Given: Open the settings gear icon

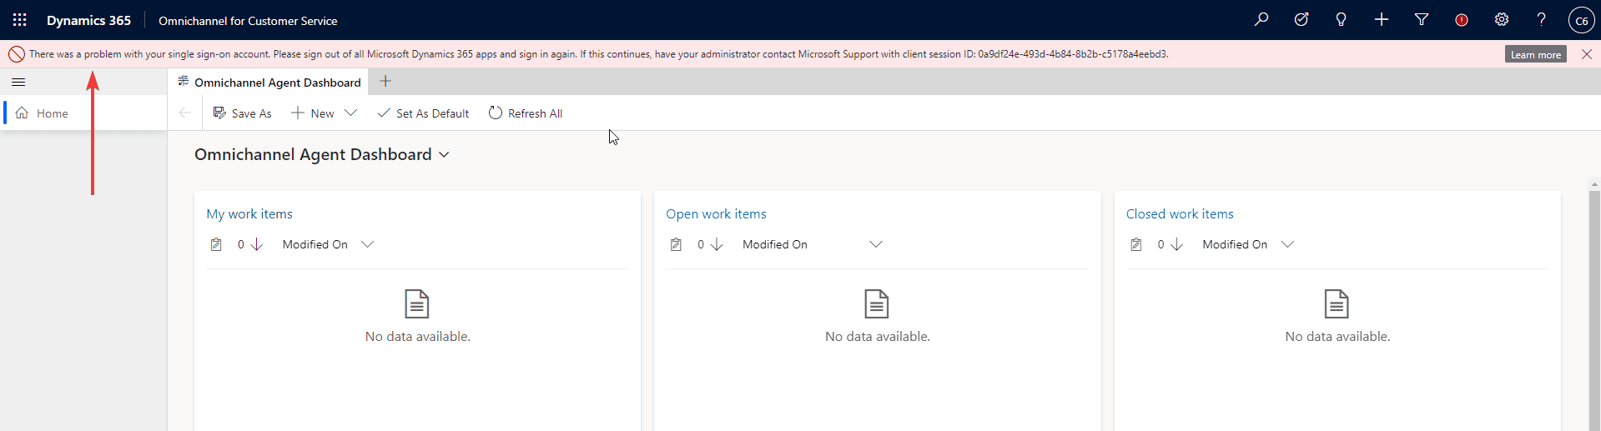Looking at the screenshot, I should pyautogui.click(x=1502, y=20).
